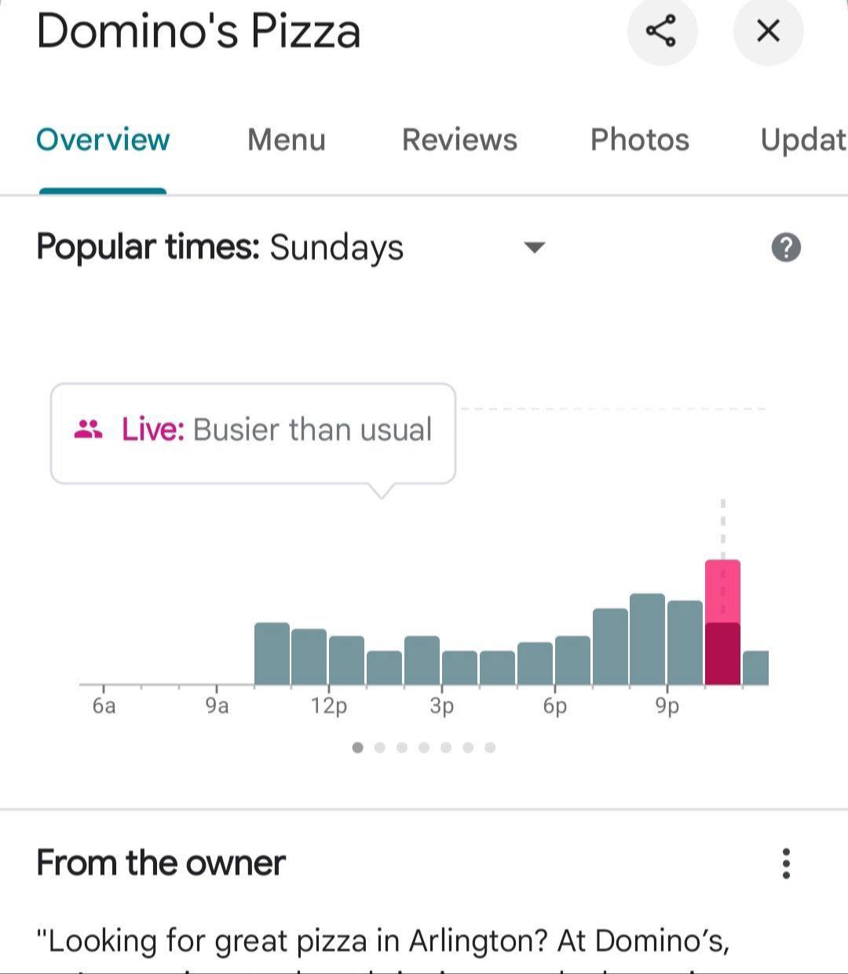This screenshot has height=974, width=848.
Task: Expand the Sundays day dropdown arrow
Action: [x=534, y=248]
